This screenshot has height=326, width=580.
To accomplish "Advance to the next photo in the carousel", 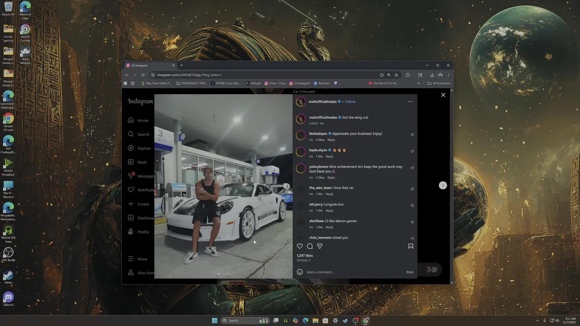I will click(x=286, y=186).
